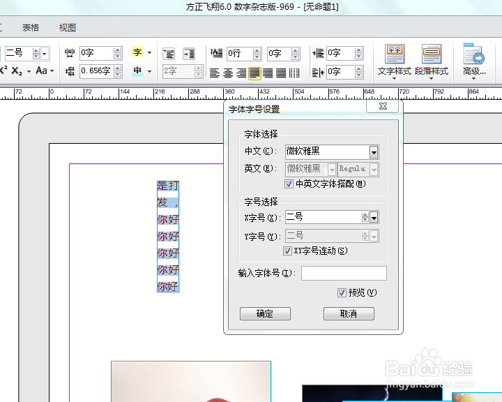Click the dialog title 字体字号设置
This screenshot has width=502, height=402.
point(254,110)
